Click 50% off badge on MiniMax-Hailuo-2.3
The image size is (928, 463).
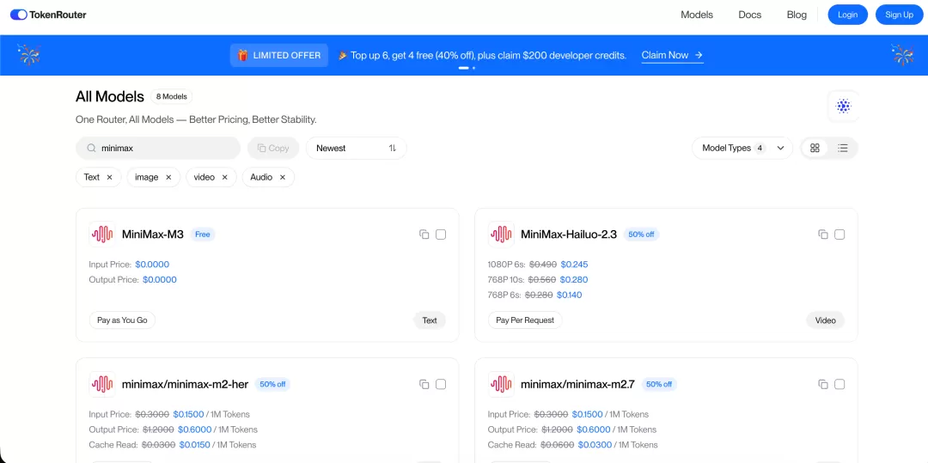point(641,235)
